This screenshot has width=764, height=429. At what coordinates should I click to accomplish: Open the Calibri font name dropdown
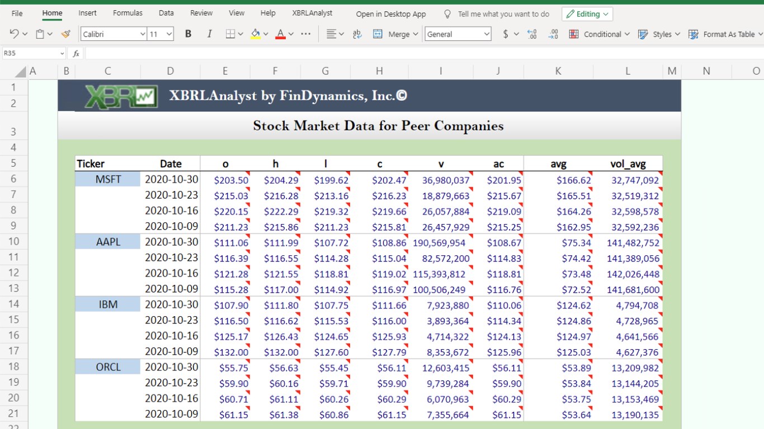click(143, 34)
